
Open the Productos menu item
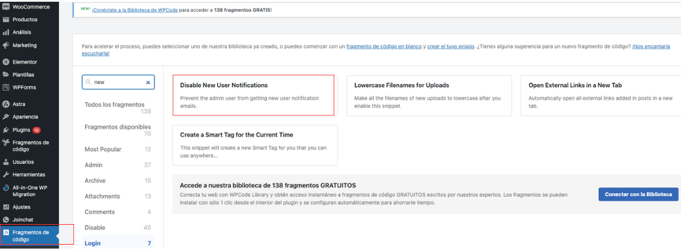(25, 19)
